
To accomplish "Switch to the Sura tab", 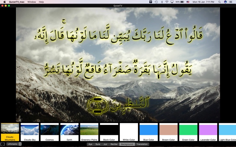I will coord(98,144).
